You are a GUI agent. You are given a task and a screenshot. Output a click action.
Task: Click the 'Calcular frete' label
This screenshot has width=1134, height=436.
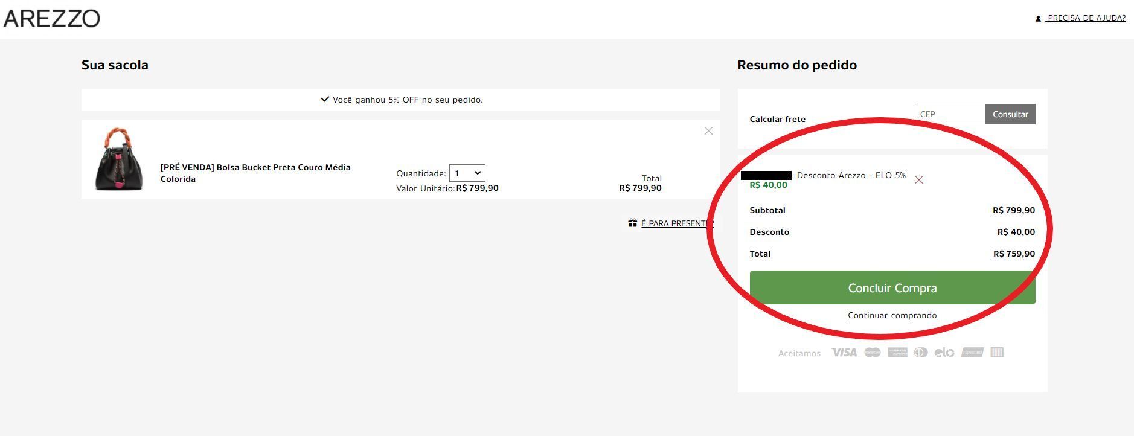(778, 119)
